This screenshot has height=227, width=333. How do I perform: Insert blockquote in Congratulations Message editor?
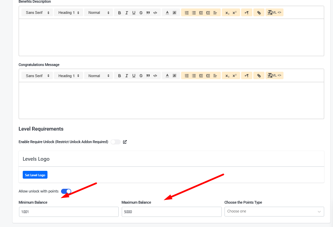(x=148, y=76)
